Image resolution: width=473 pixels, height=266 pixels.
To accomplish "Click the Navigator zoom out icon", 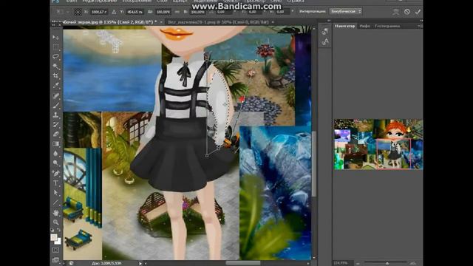I will click(x=358, y=263).
